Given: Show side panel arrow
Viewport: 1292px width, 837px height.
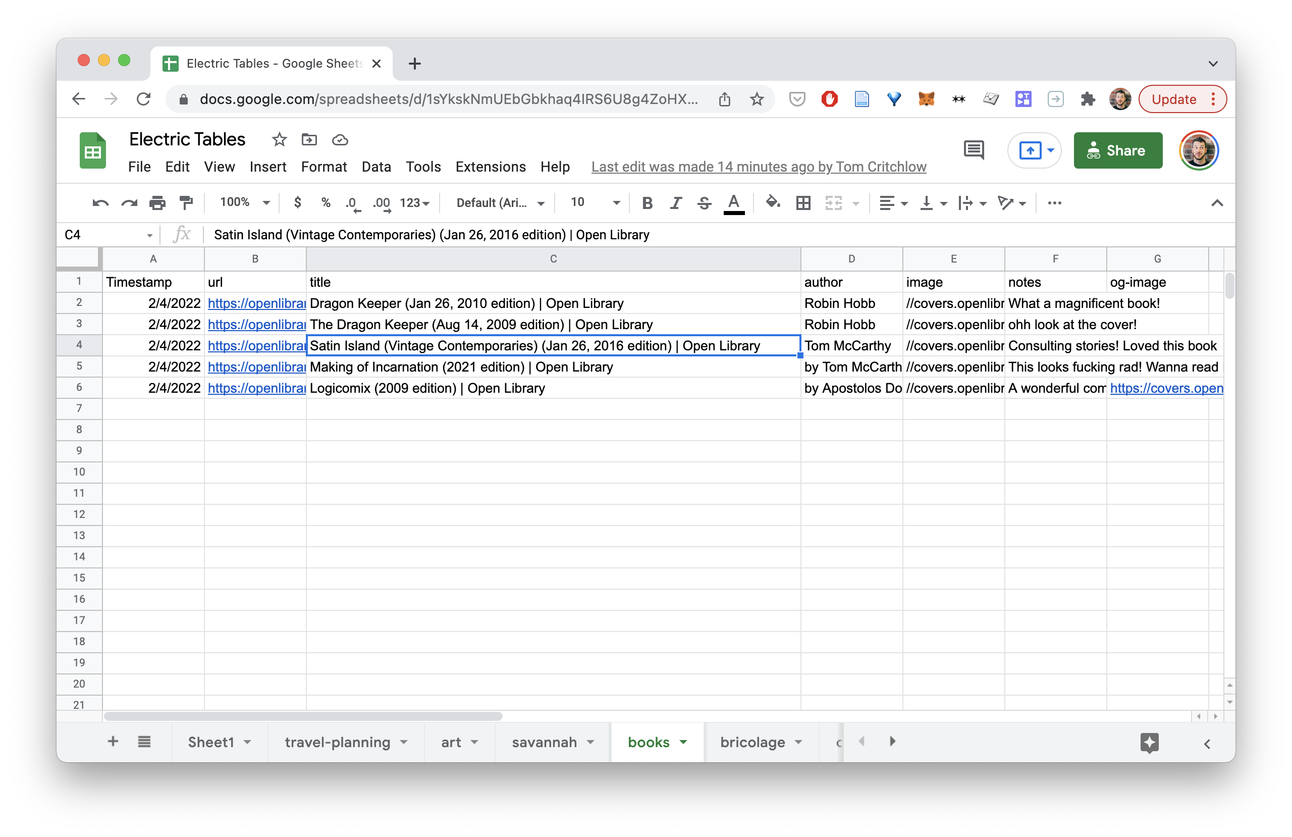Looking at the screenshot, I should tap(1206, 744).
